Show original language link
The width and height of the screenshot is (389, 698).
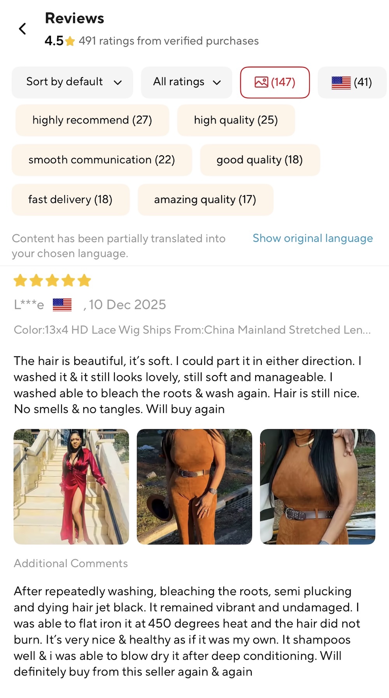[x=313, y=238]
